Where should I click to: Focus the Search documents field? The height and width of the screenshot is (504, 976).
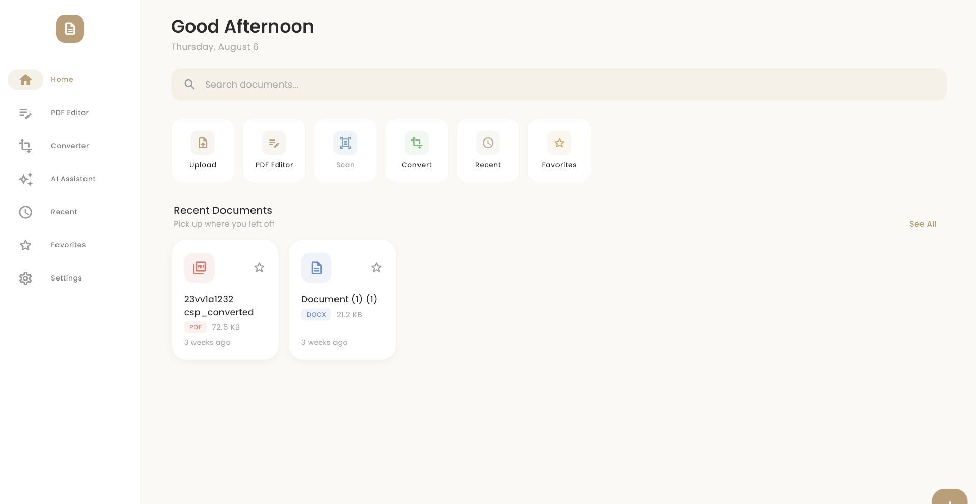point(559,85)
